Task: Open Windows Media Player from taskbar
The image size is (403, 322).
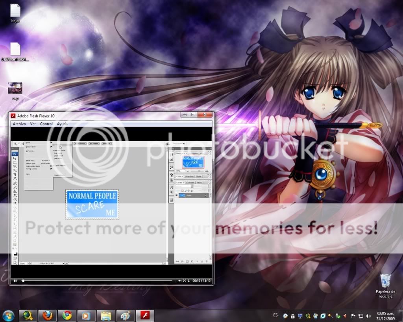Action: click(86, 316)
